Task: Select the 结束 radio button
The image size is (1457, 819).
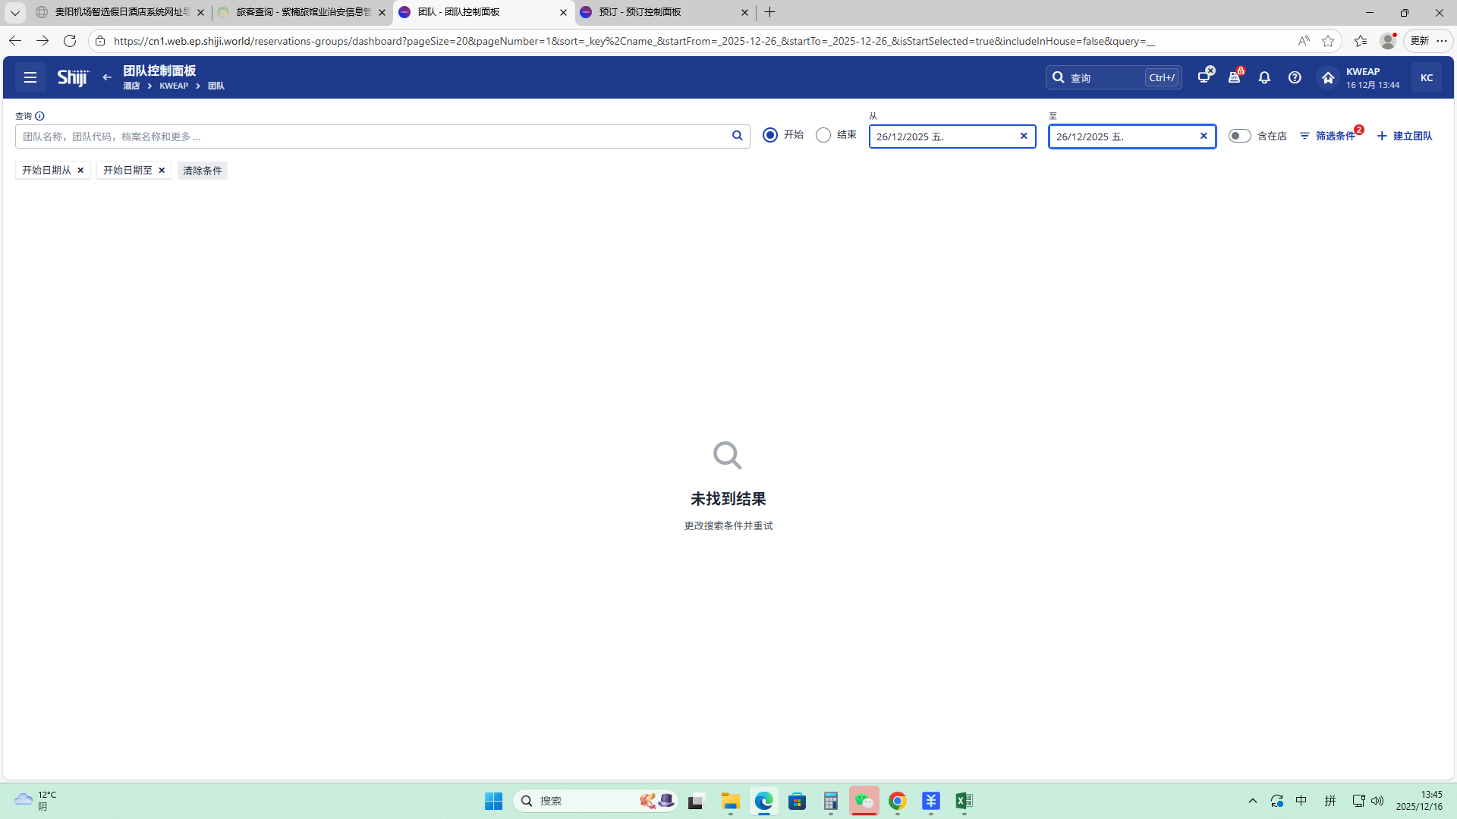Action: click(823, 135)
